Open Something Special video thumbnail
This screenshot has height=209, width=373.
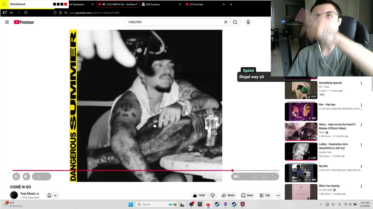301,90
